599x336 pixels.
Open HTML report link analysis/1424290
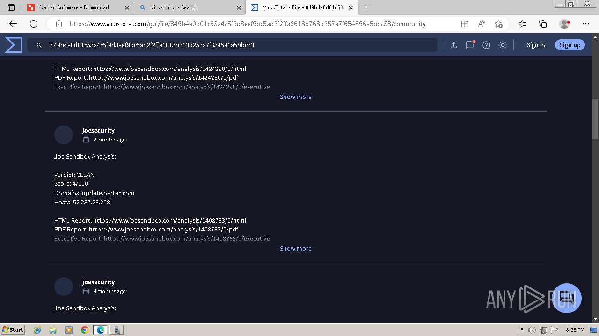tap(169, 69)
